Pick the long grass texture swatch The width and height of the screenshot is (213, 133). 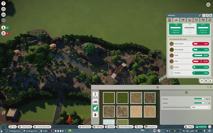122,98
